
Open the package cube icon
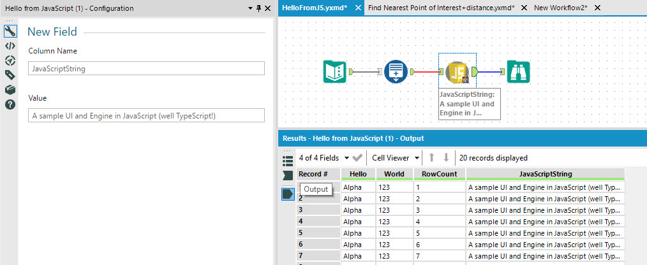pyautogui.click(x=10, y=89)
